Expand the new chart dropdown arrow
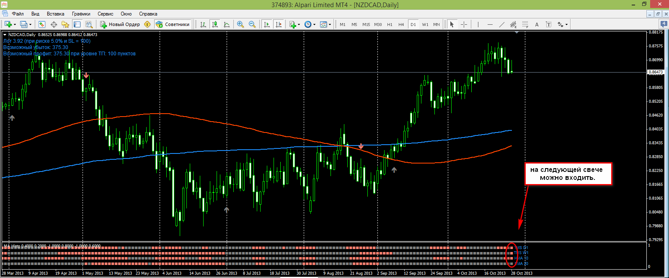This screenshot has height=278, width=669. 15,24
